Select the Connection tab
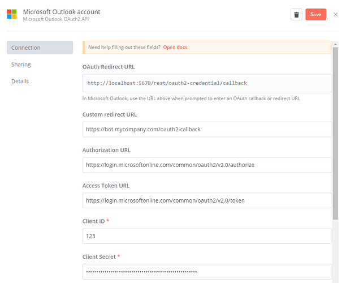This screenshot has width=346, height=283. [40, 48]
